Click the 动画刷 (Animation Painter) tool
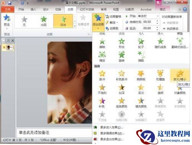The width and height of the screenshot is (192, 145). 112,28
